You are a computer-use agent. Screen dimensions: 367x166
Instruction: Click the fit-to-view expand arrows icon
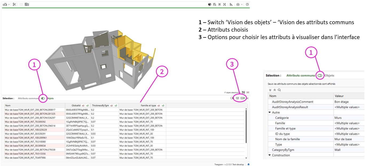(x=224, y=5)
